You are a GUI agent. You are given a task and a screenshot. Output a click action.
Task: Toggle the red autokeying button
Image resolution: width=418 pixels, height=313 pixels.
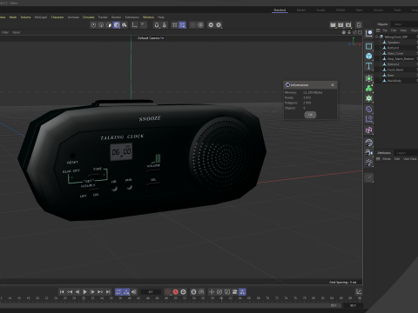[176, 292]
